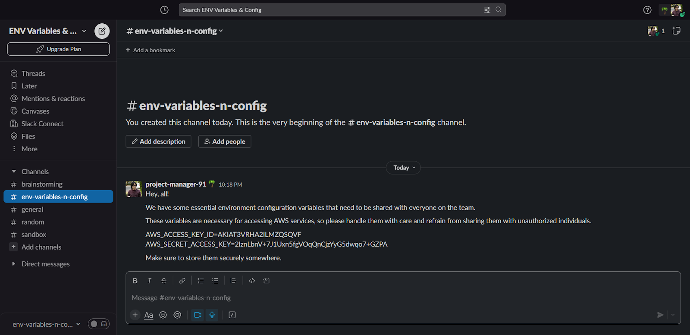Click the AWS_ACCESS_KEY_ID line
The height and width of the screenshot is (335, 690).
pos(223,235)
